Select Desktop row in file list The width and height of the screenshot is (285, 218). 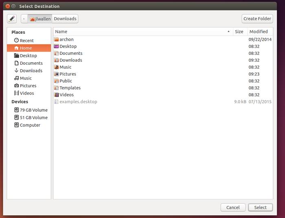click(163, 46)
